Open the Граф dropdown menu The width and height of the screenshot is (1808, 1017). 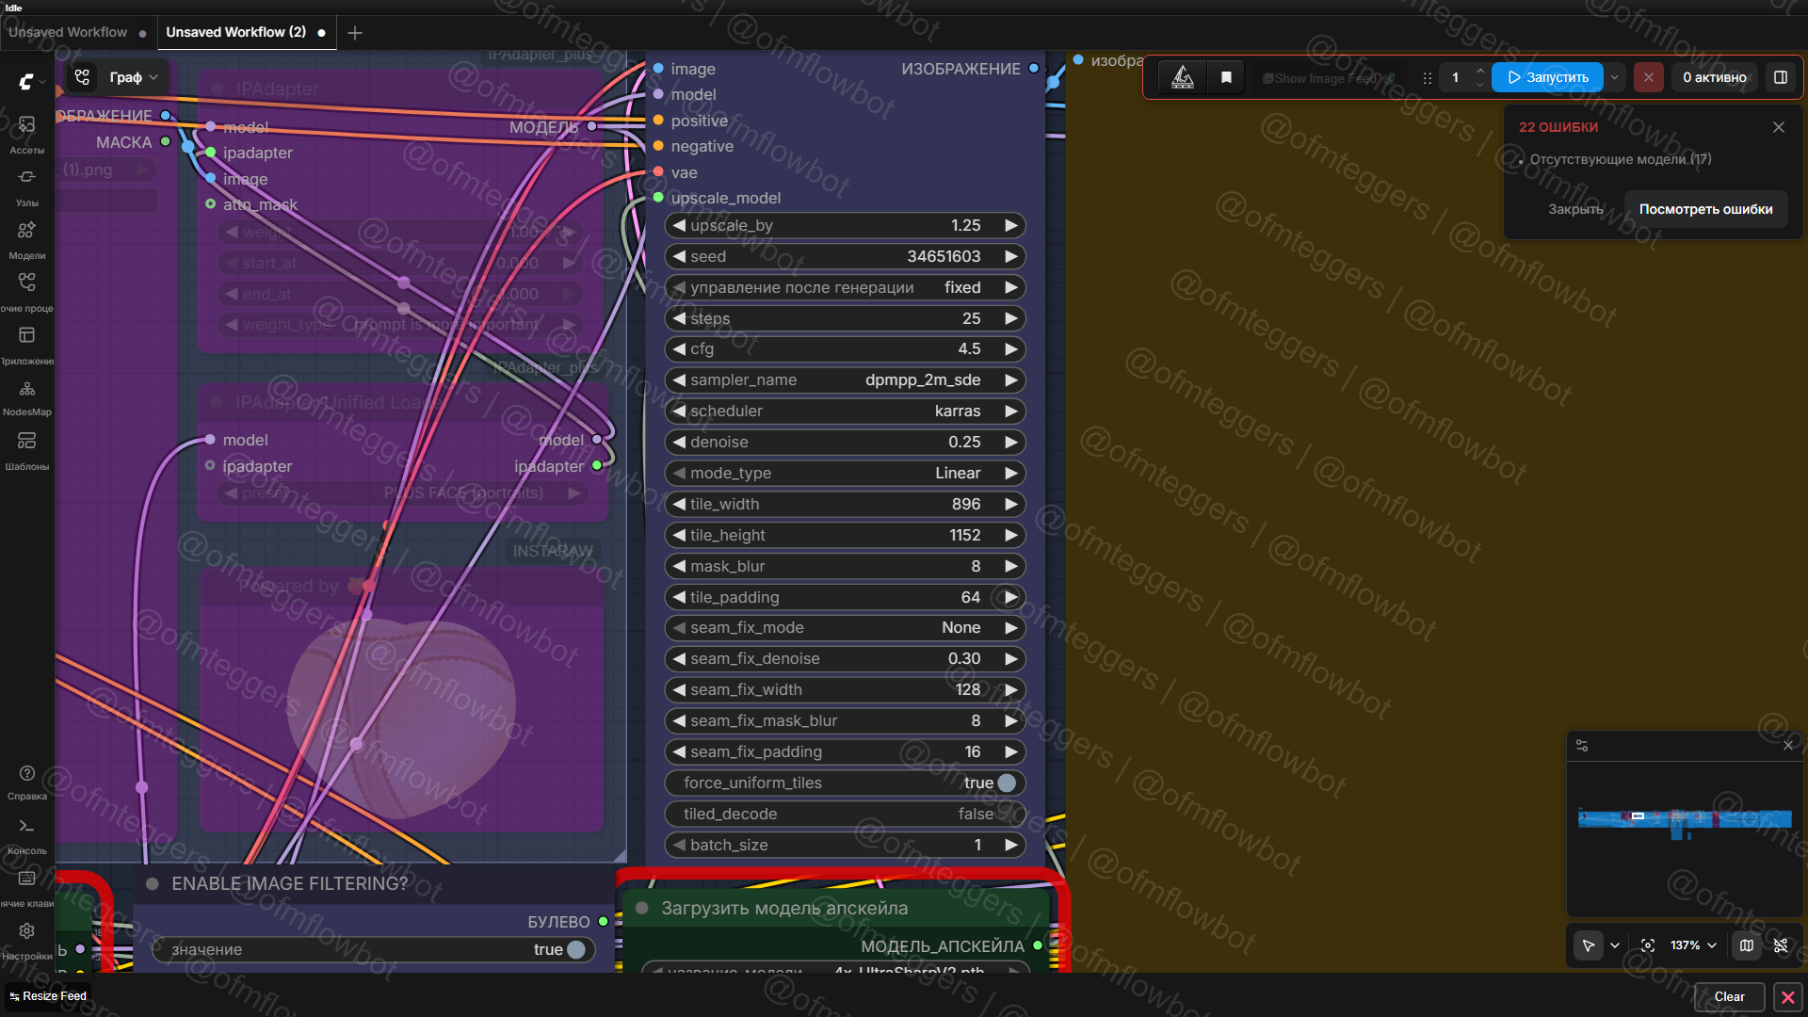[133, 77]
